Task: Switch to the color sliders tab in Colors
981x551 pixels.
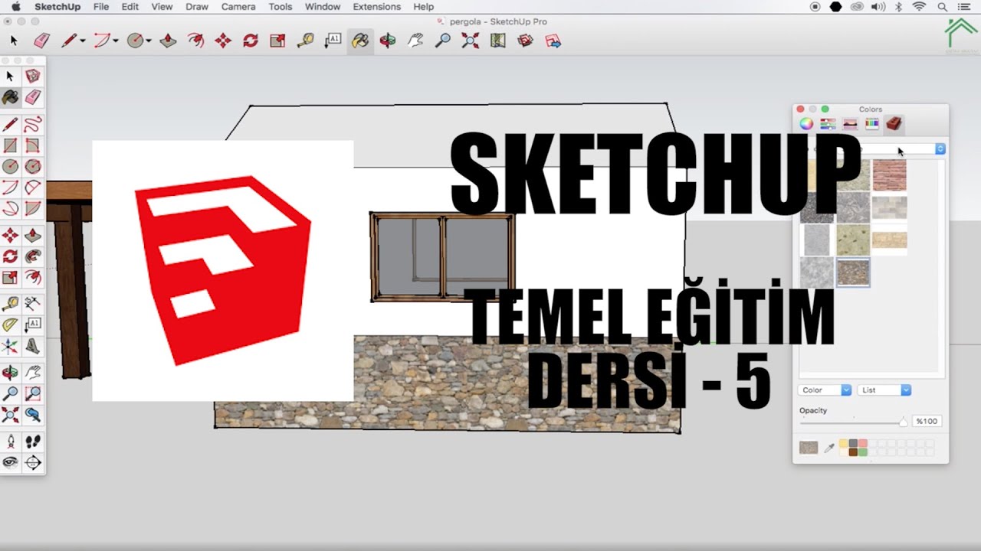Action: click(x=828, y=124)
